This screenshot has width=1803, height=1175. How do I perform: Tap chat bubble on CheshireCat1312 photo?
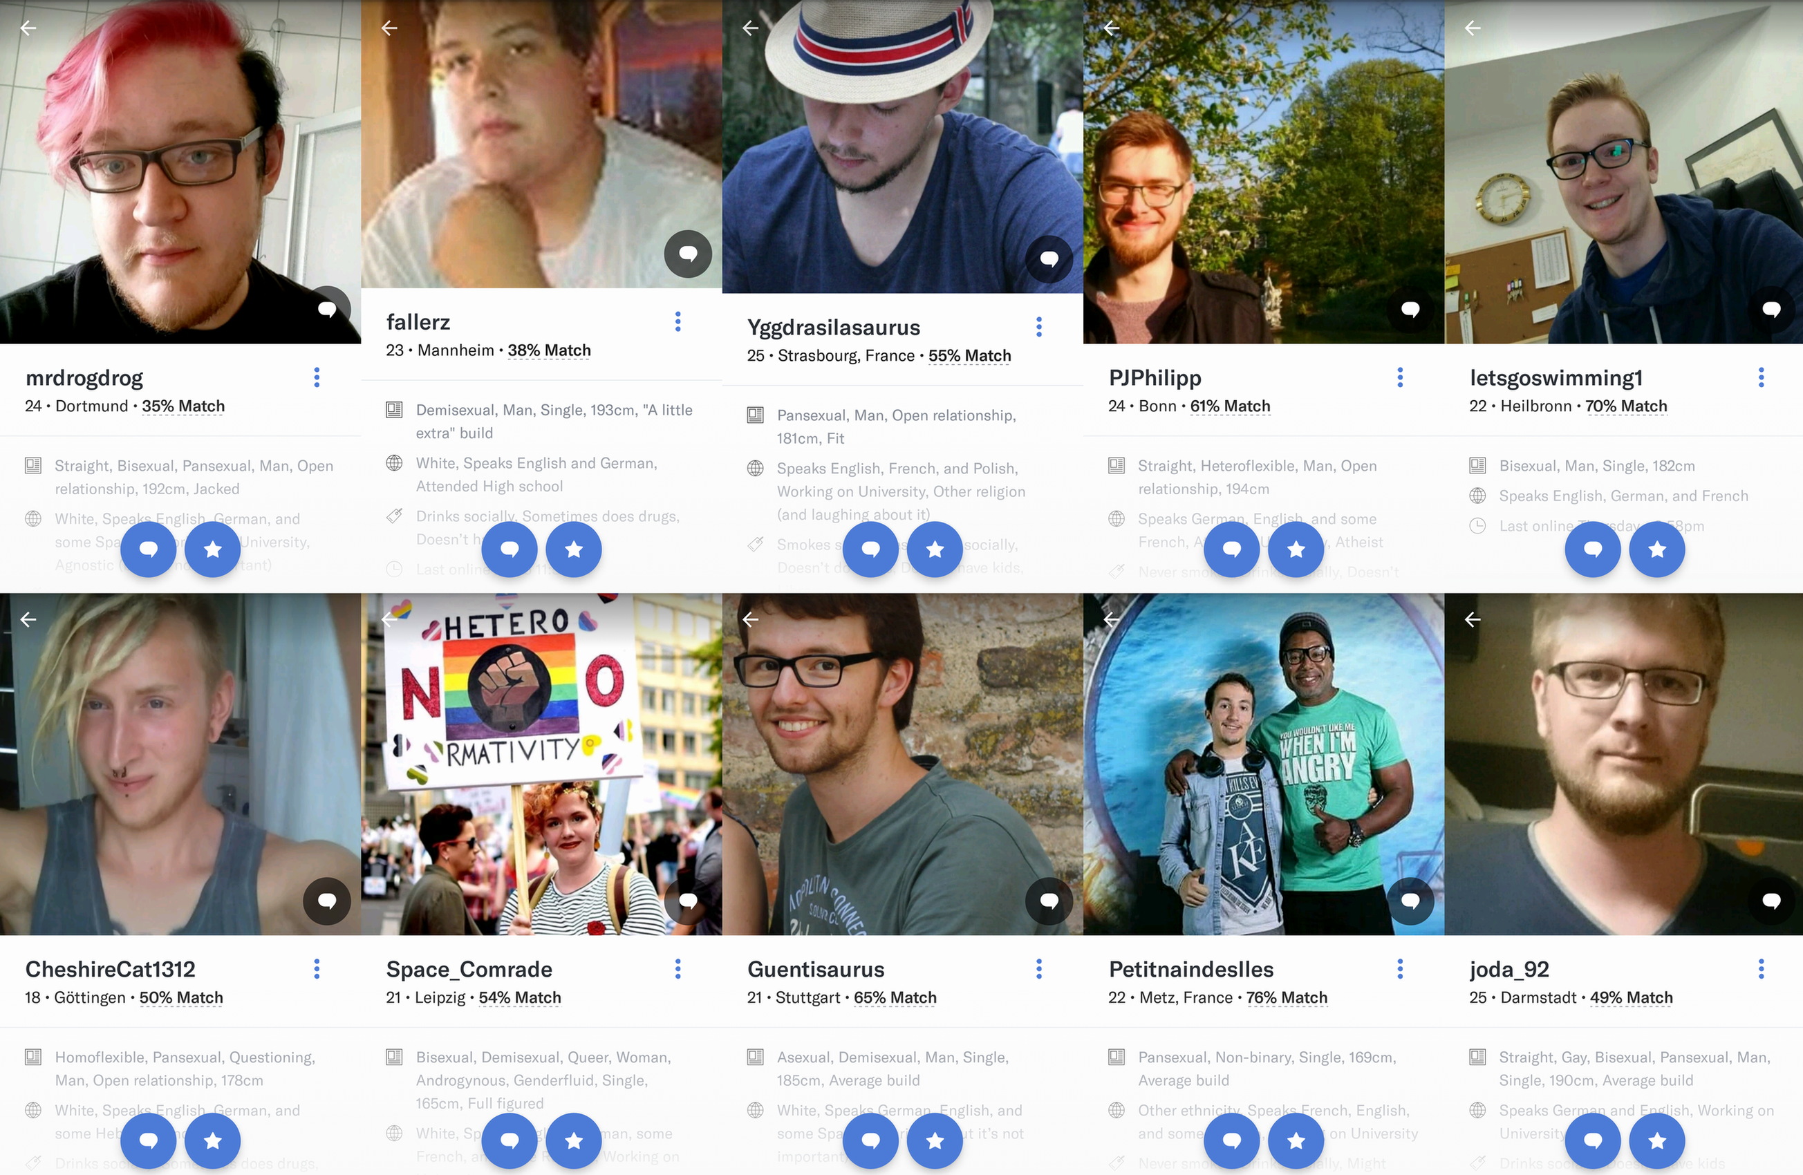coord(327,901)
